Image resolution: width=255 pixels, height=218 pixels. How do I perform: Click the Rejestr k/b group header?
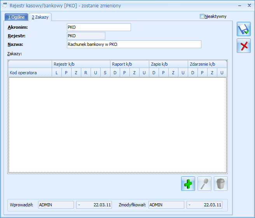click(x=81, y=64)
